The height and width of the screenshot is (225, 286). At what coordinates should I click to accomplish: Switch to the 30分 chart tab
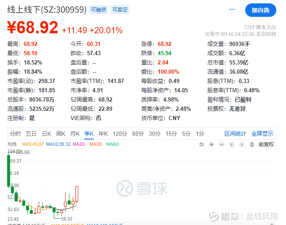154,134
